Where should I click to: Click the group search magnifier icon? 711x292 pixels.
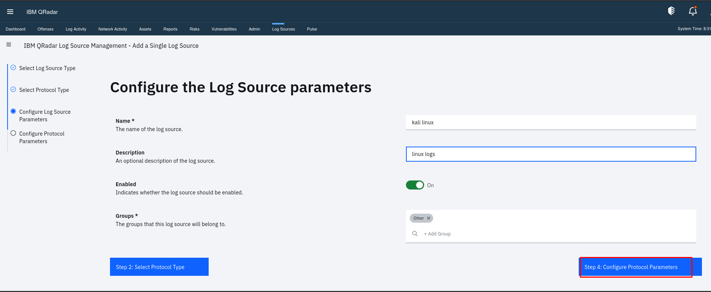[x=415, y=234]
